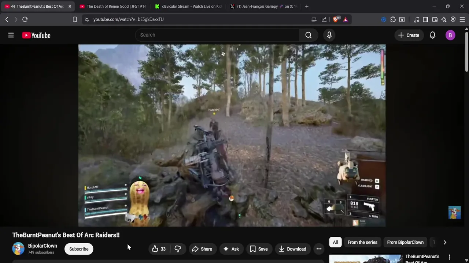Viewport: 469px width, 263px height.
Task: Open Brave Rewards triangle icon
Action: click(x=346, y=19)
